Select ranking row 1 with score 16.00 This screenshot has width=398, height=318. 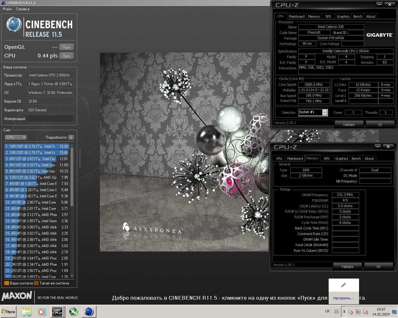click(x=37, y=146)
